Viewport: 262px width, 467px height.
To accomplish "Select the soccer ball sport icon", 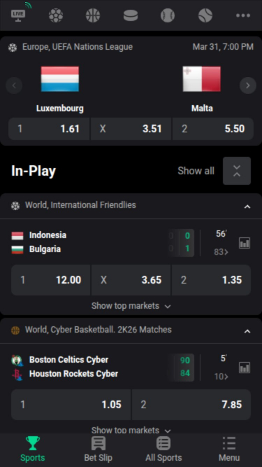I will (56, 15).
